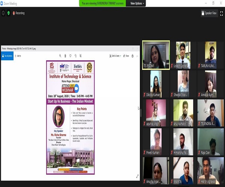Enter Zoom full screen mode icon
The width and height of the screenshot is (225, 187).
tap(221, 13)
